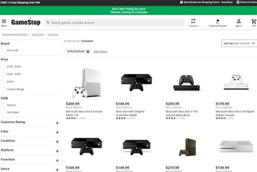Open the $139.99 white console image
257x172 pixels.
point(236,147)
